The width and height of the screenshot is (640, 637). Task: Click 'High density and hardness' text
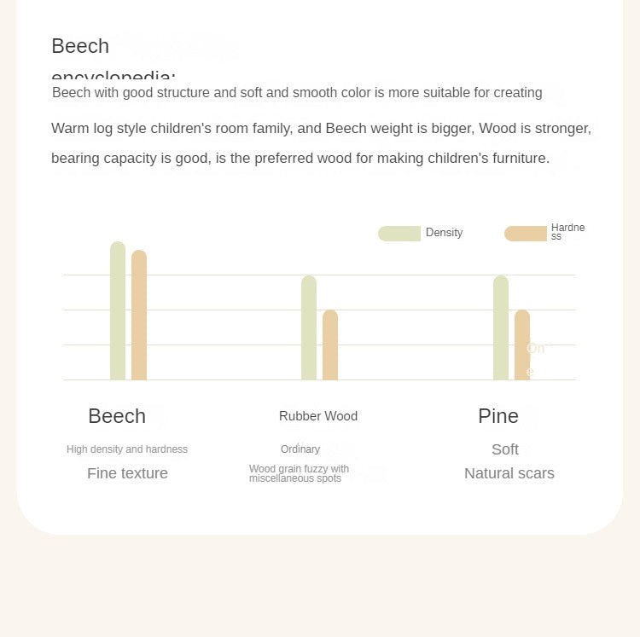[127, 449]
